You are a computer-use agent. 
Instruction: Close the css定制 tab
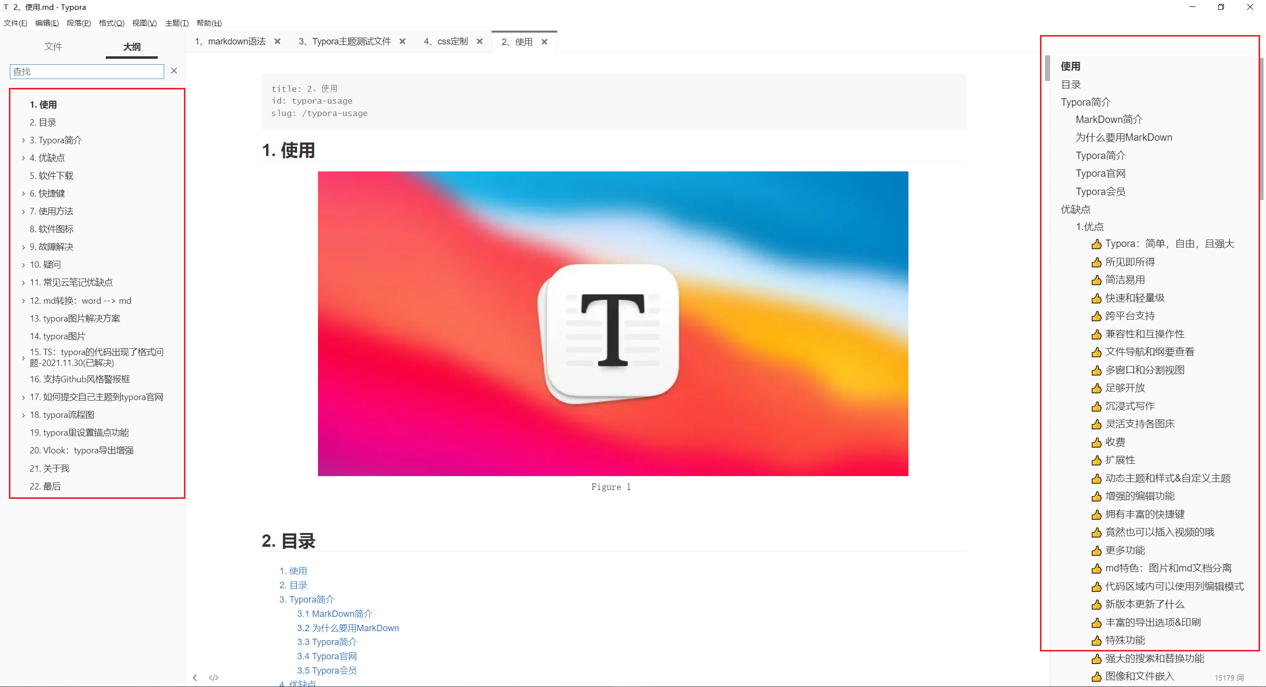click(x=480, y=41)
